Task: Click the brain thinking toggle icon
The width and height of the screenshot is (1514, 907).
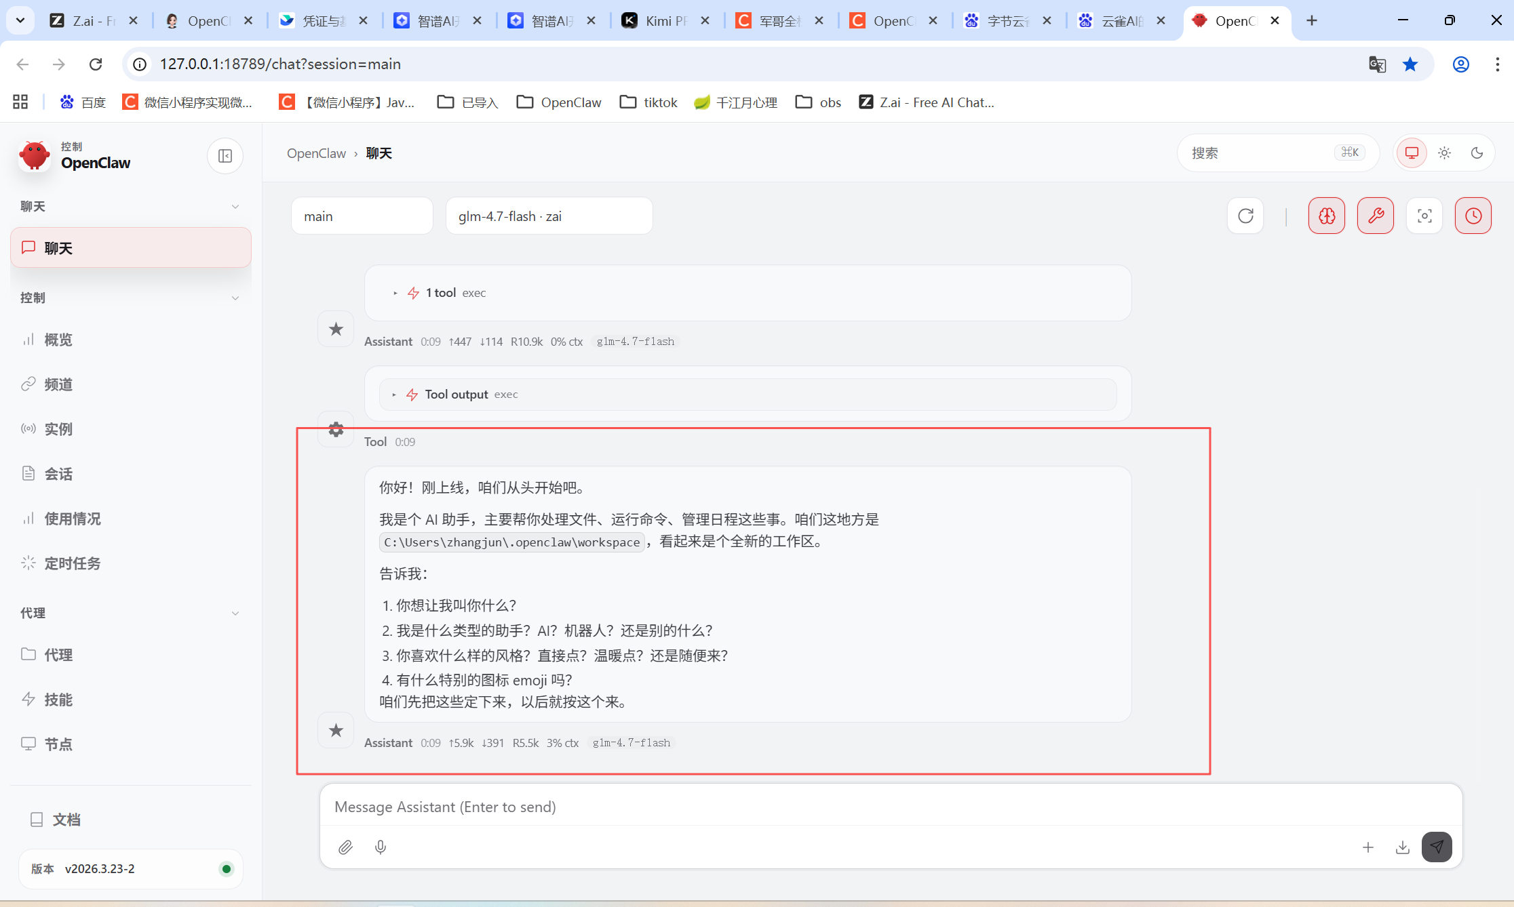Action: pyautogui.click(x=1326, y=216)
